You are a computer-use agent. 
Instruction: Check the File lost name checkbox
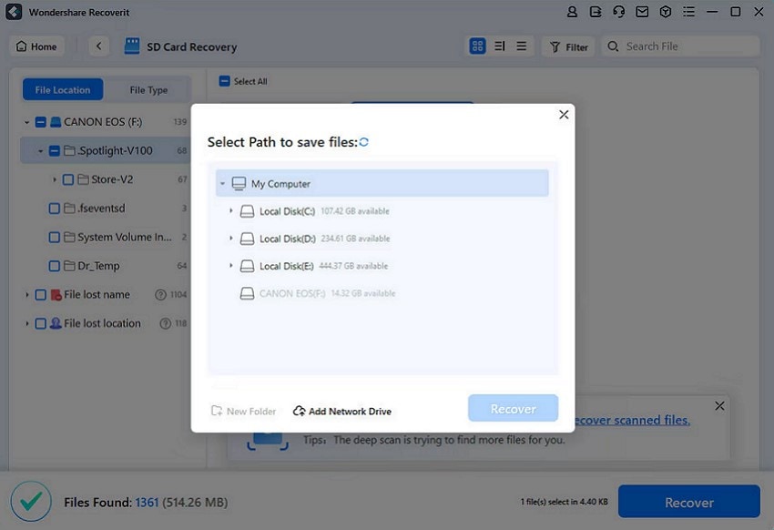(41, 295)
